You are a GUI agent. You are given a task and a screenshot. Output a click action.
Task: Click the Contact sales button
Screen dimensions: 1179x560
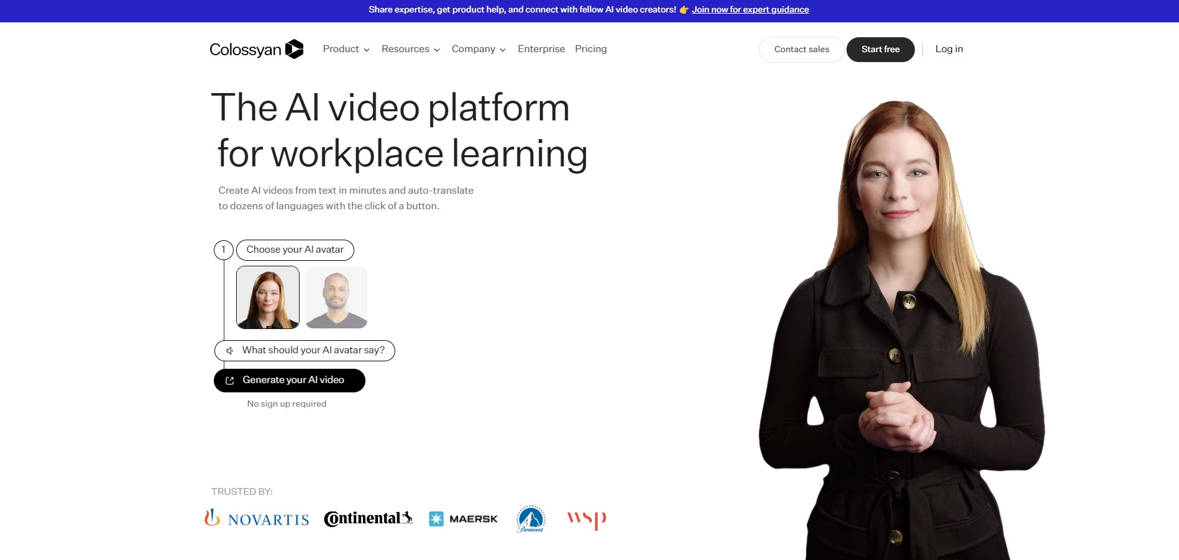[802, 50]
